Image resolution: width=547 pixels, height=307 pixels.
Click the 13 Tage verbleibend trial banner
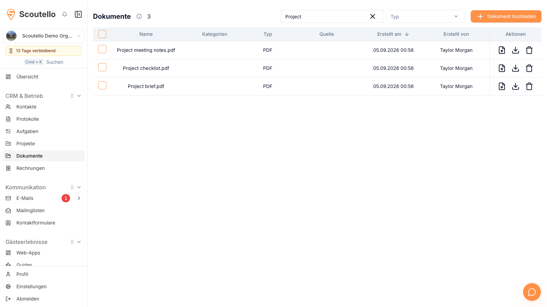43,51
